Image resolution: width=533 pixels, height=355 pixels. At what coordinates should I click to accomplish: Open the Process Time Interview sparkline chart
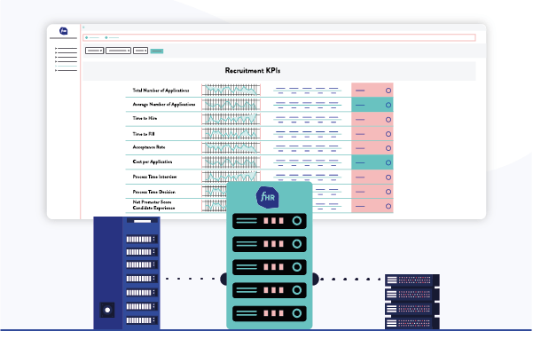(231, 177)
